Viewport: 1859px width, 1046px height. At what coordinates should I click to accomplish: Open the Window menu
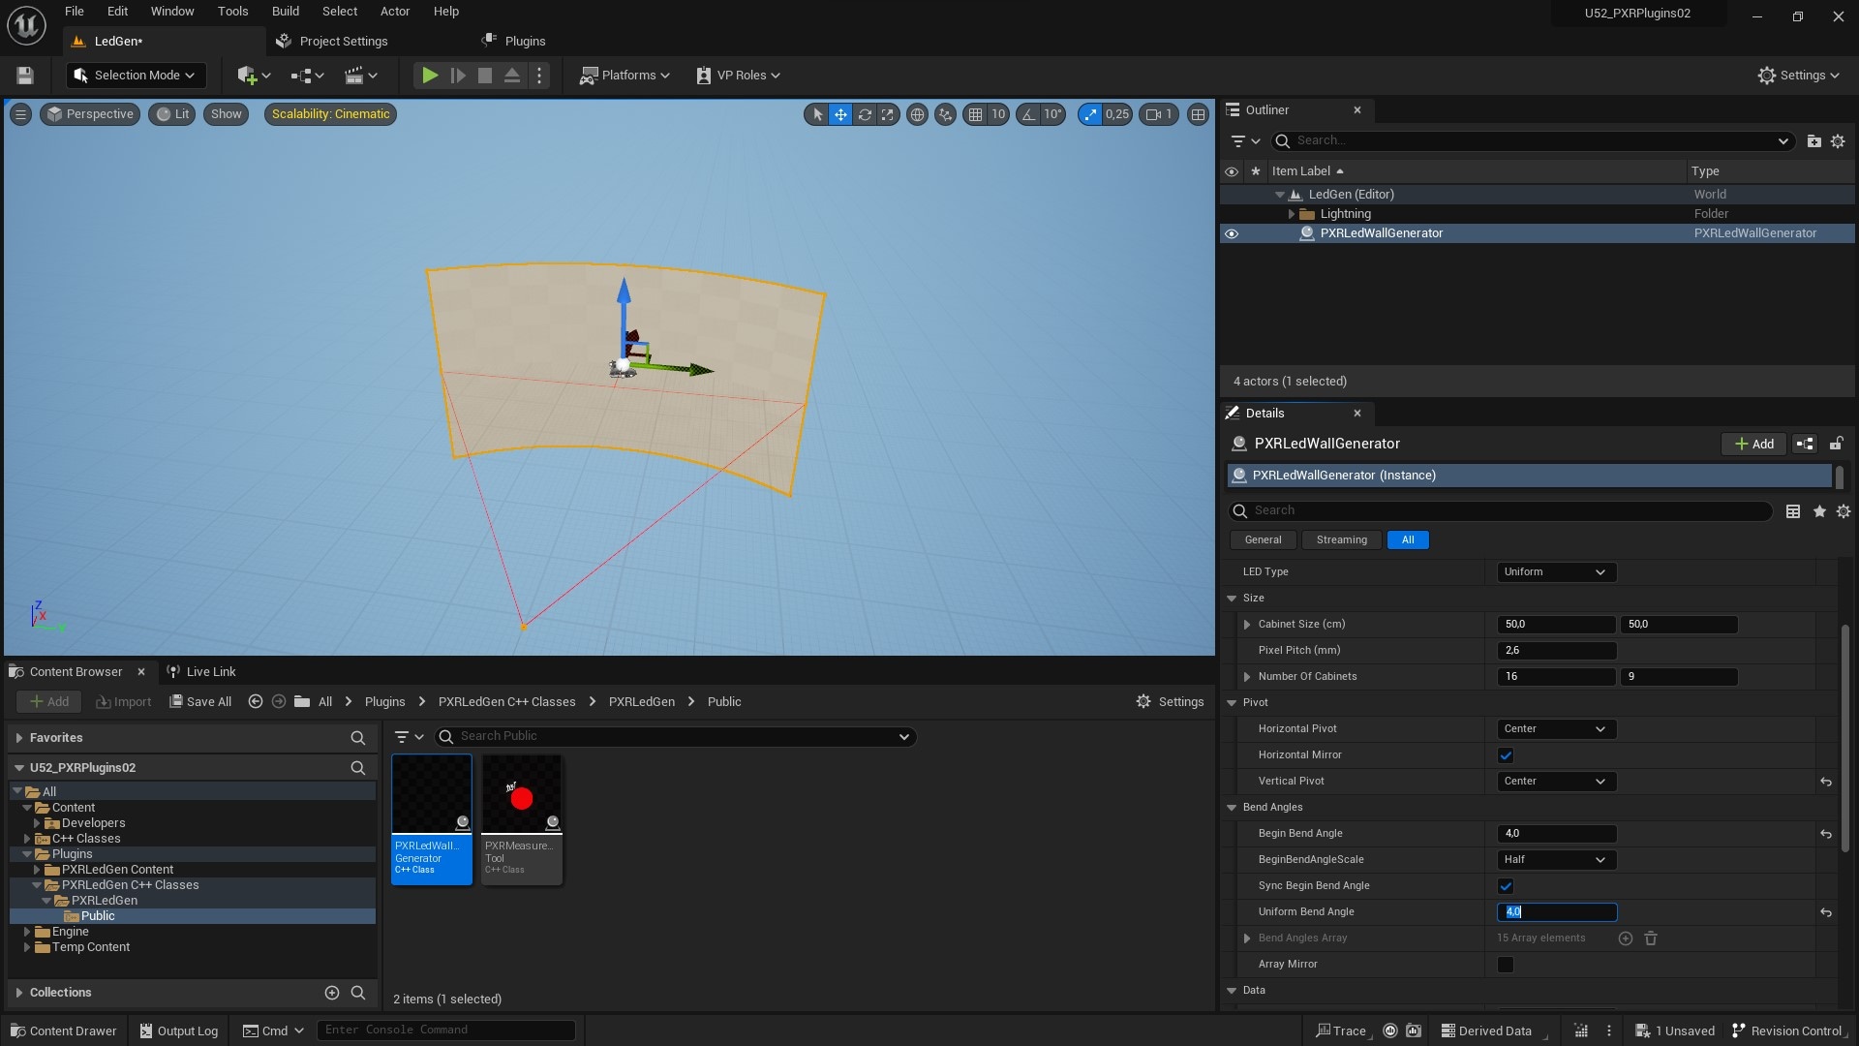[171, 11]
